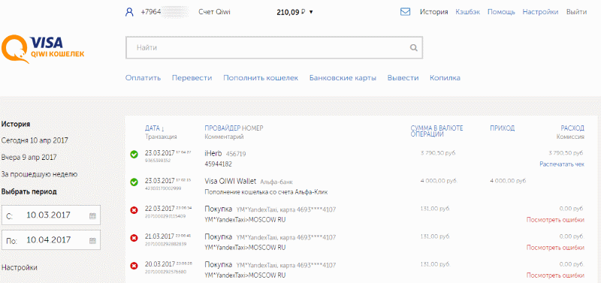Click the Счет Qiwi label
This screenshot has width=601, height=283.
(x=214, y=12)
